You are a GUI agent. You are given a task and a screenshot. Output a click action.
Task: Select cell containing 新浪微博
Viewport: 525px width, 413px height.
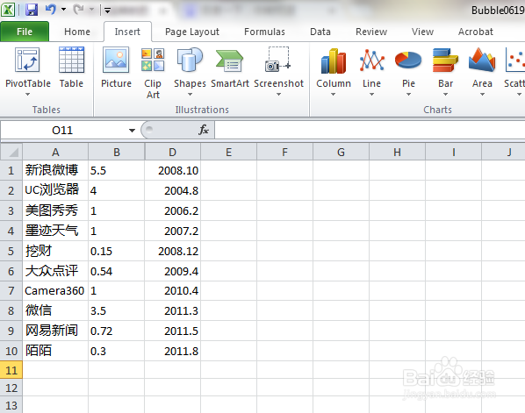[55, 171]
